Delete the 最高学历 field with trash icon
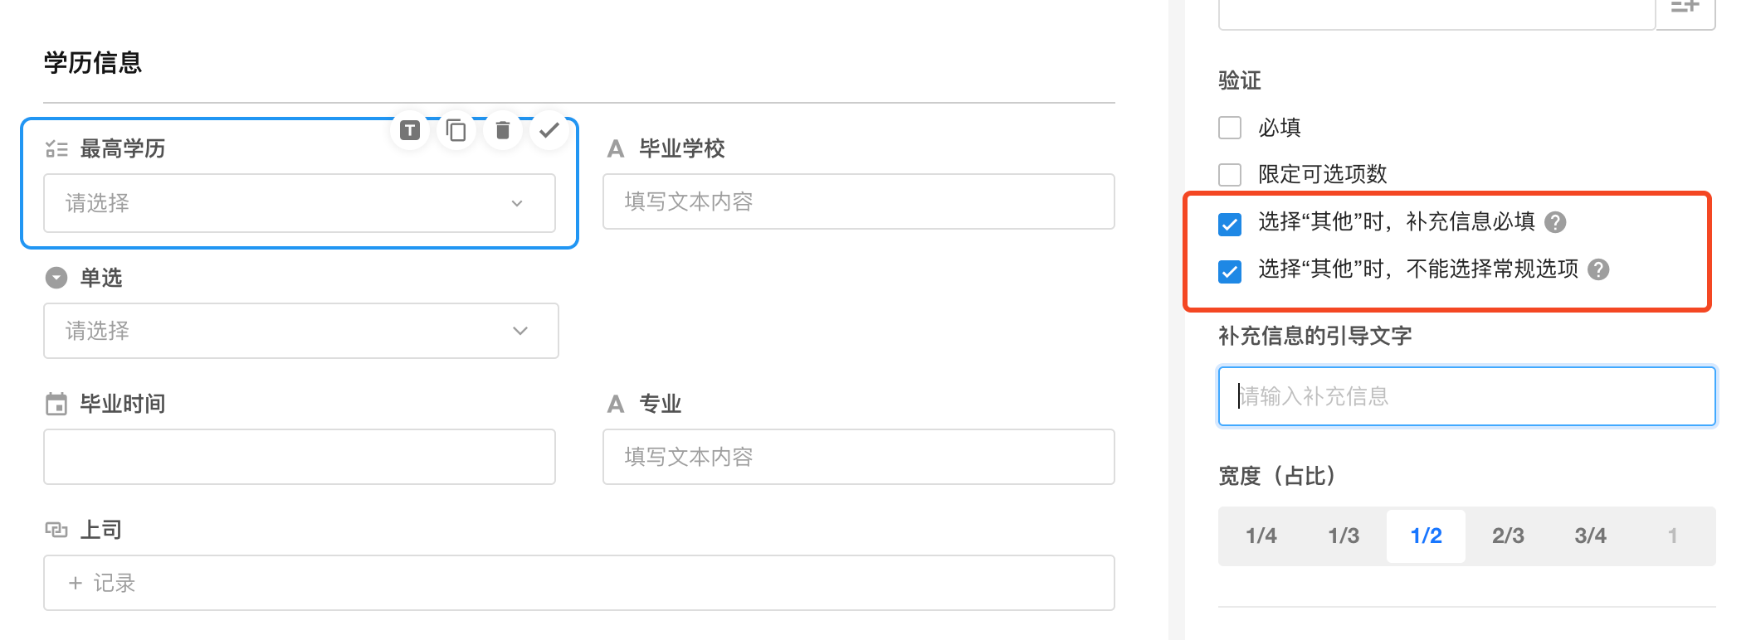The width and height of the screenshot is (1751, 640). click(502, 130)
